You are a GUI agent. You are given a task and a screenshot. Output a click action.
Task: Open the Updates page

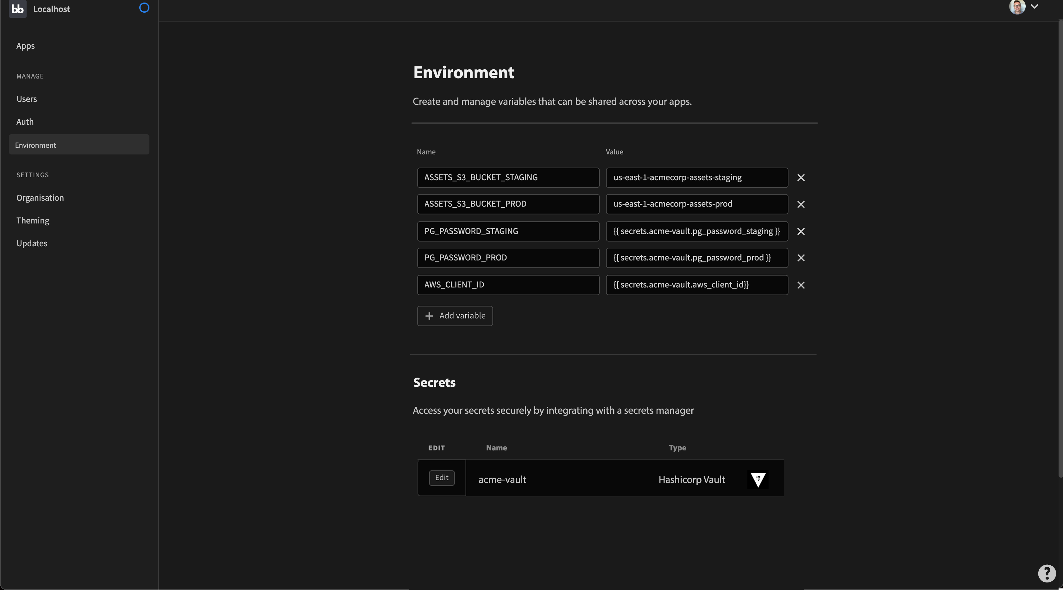tap(32, 243)
